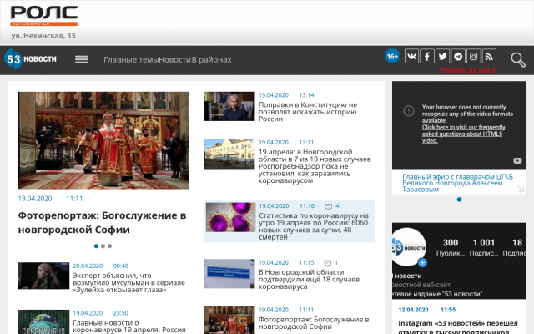
Task: Click the video error exclamation icon
Action: tap(409, 110)
